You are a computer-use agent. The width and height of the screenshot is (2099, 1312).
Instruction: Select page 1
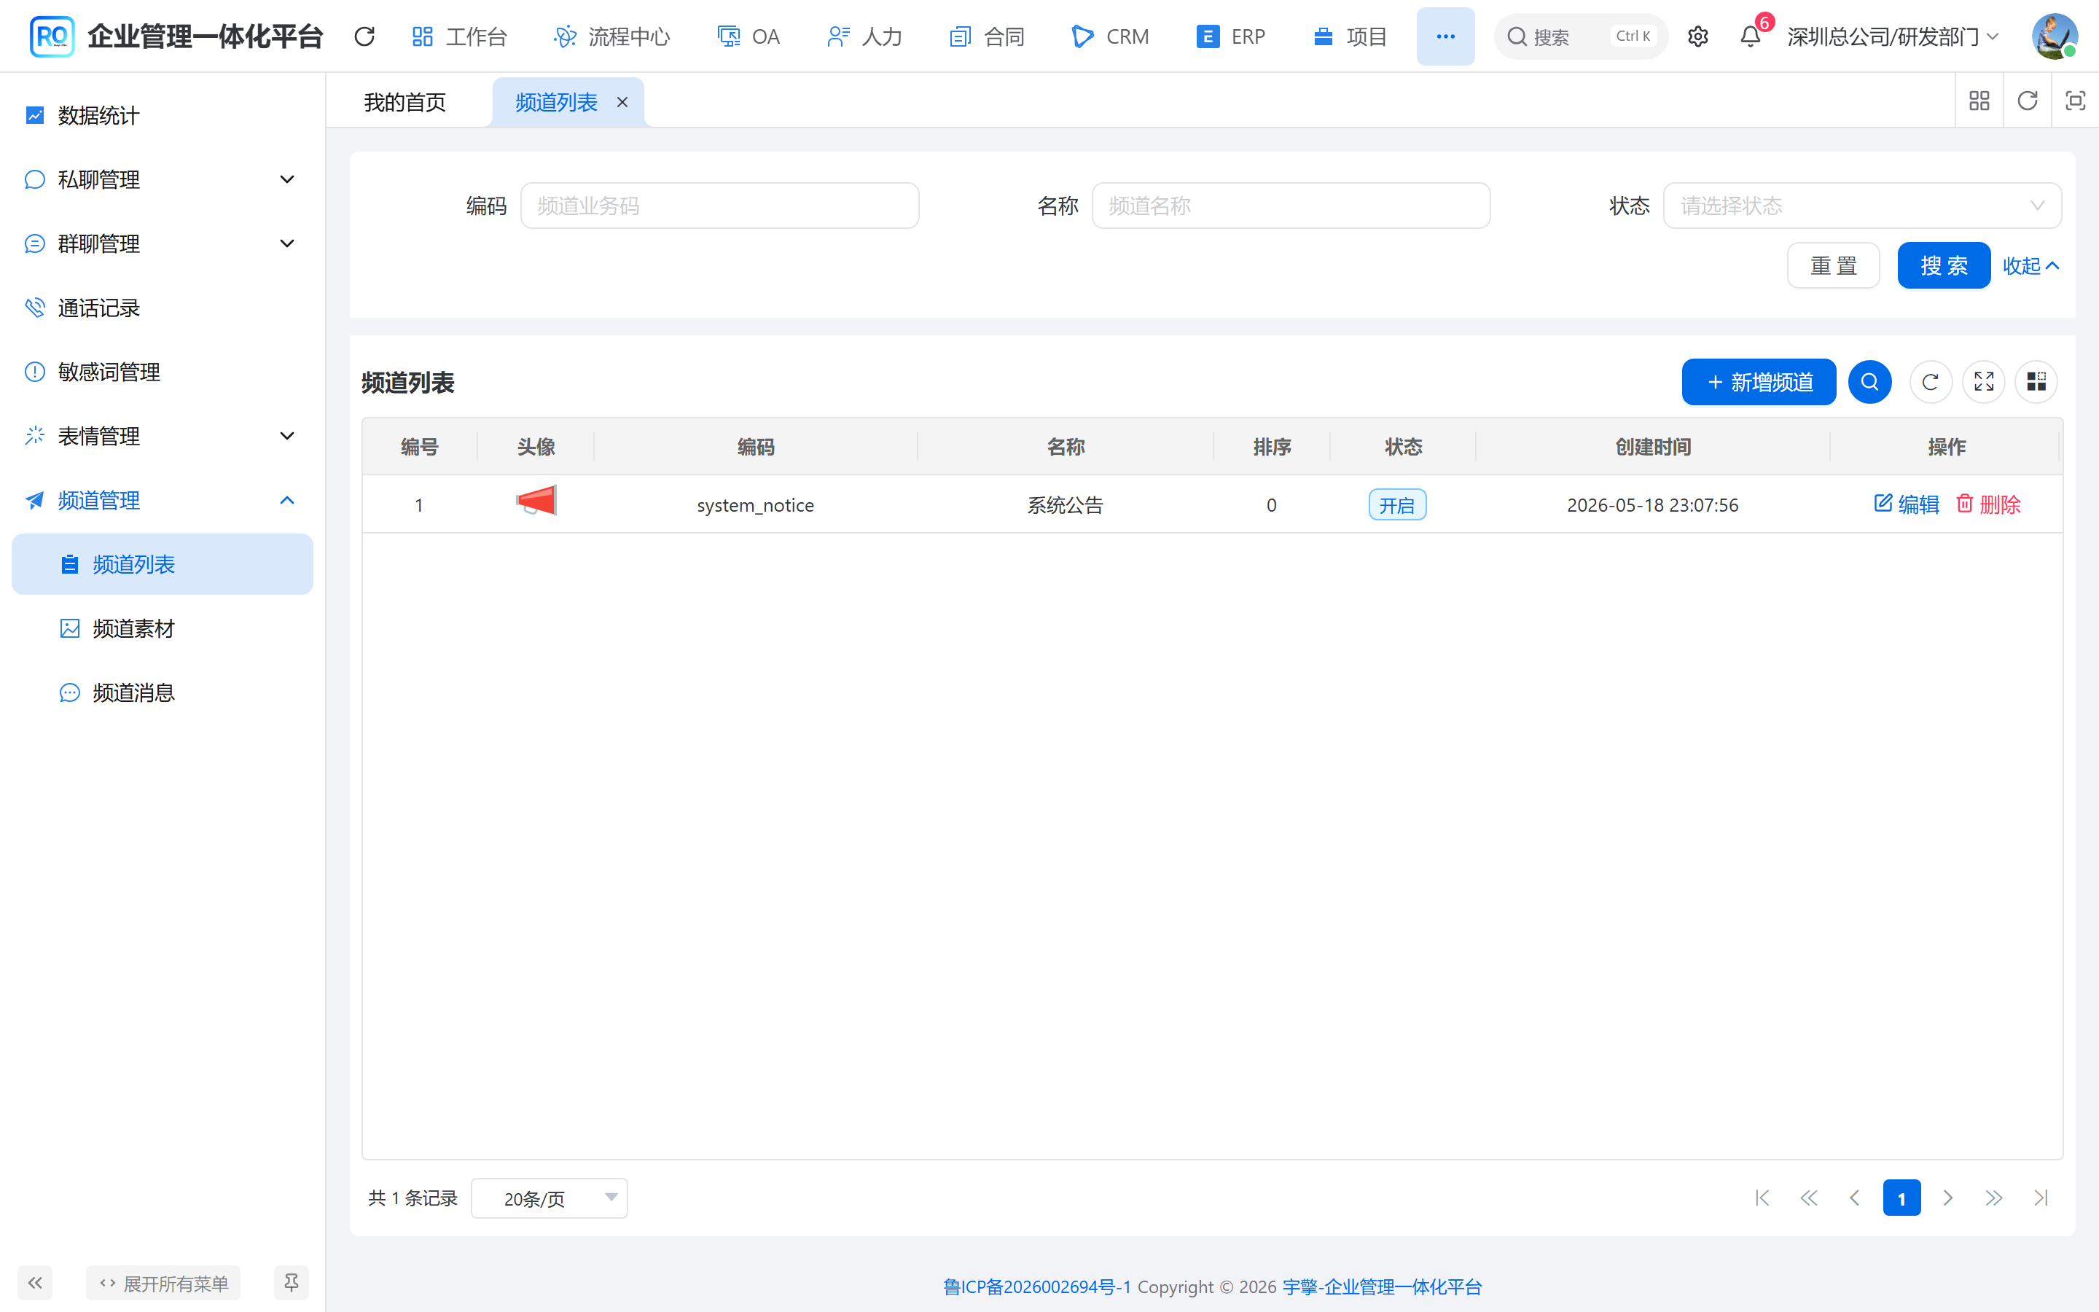(1901, 1198)
